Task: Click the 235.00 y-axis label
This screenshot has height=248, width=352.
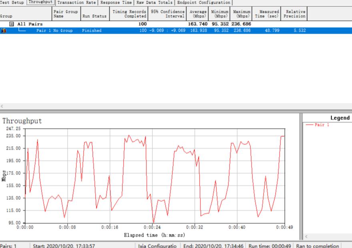Action: [x=14, y=136]
